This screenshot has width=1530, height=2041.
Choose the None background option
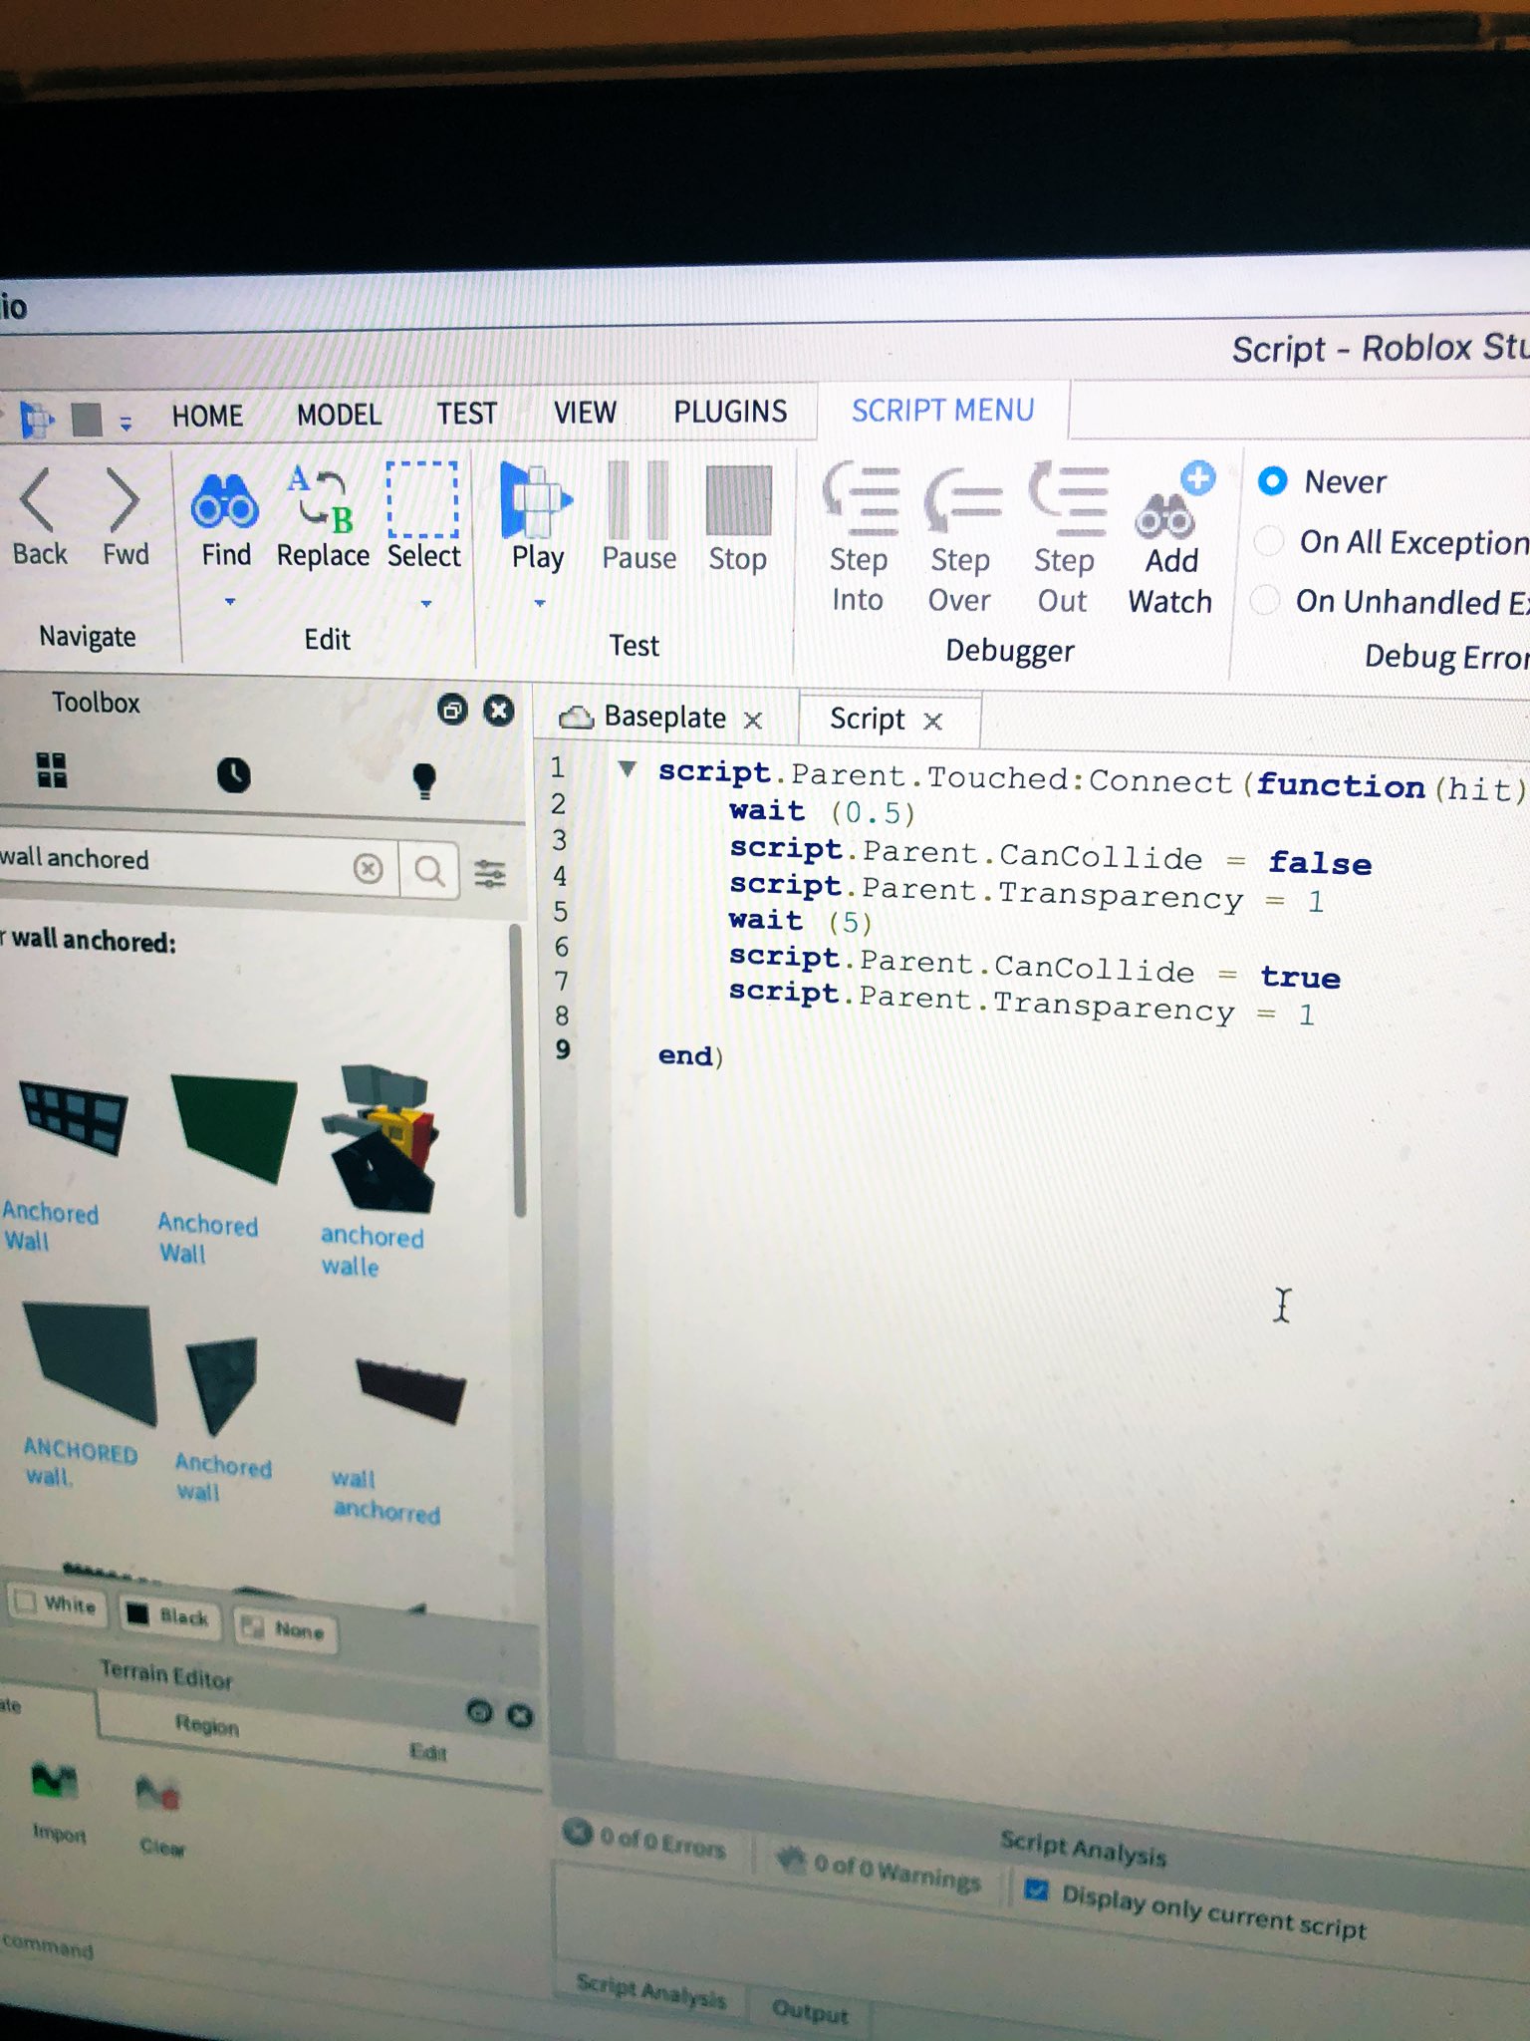tap(285, 1629)
